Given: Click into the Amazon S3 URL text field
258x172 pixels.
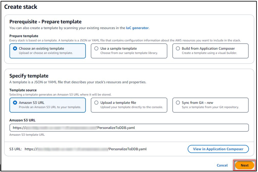Looking at the screenshot, I should (129, 128).
